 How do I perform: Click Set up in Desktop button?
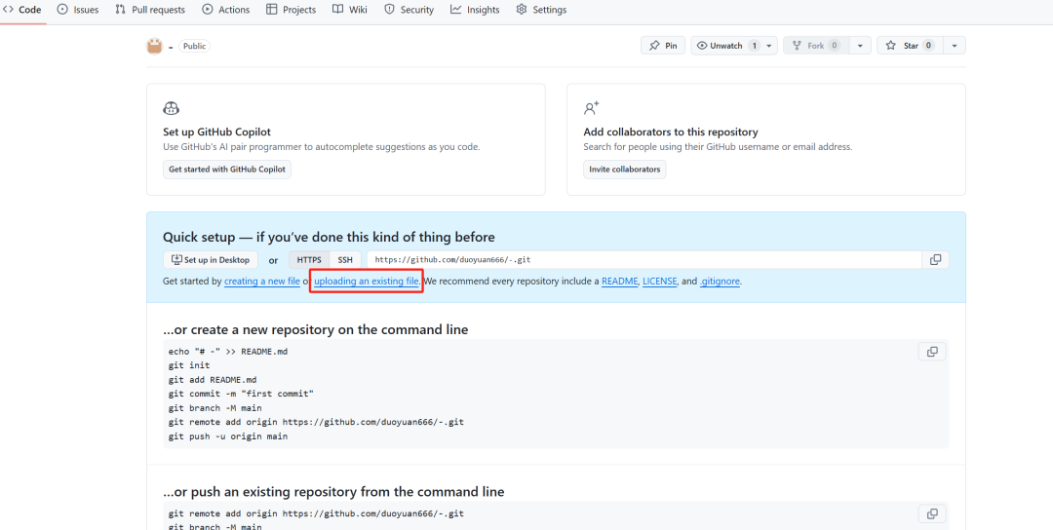click(211, 259)
